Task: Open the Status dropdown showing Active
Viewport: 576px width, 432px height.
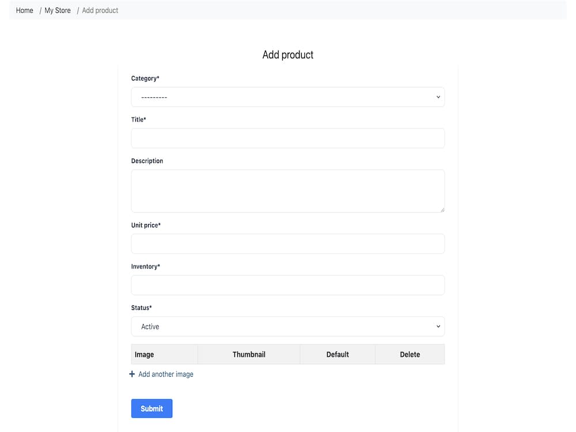Action: coord(288,326)
